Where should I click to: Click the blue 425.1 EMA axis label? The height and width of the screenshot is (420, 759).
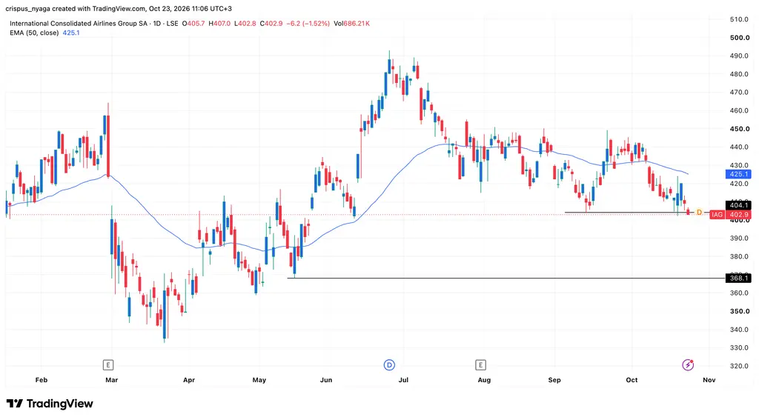point(739,174)
